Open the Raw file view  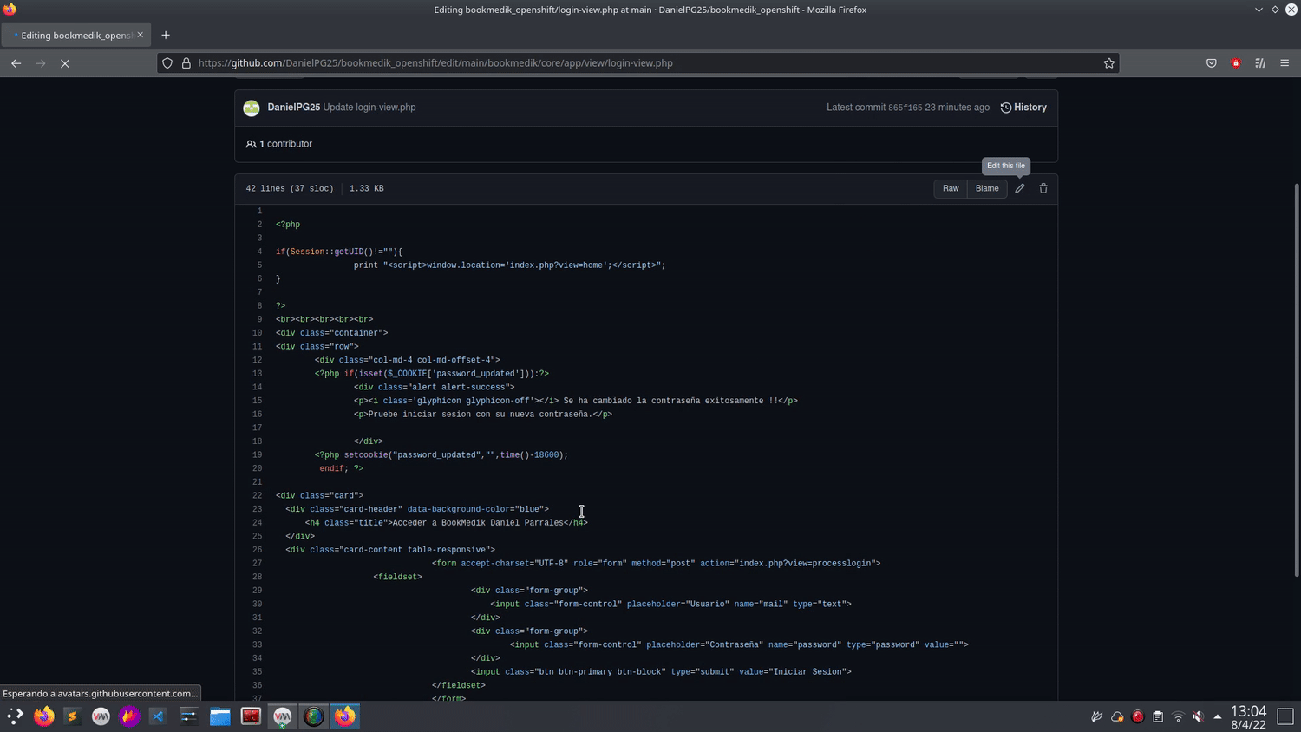(951, 188)
